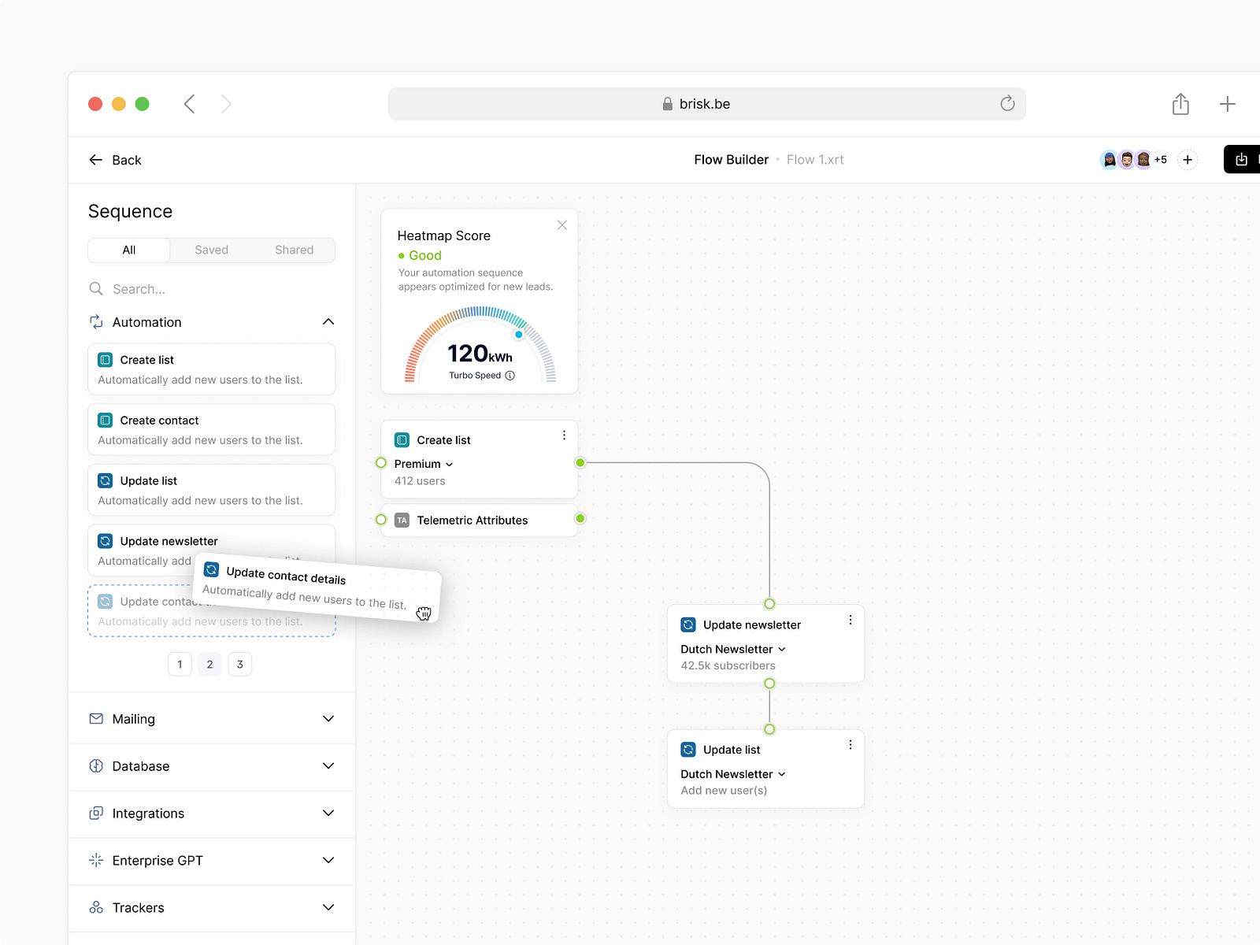The width and height of the screenshot is (1260, 945).
Task: Click the Enterprise GPT sparkle icon
Action: tap(96, 861)
